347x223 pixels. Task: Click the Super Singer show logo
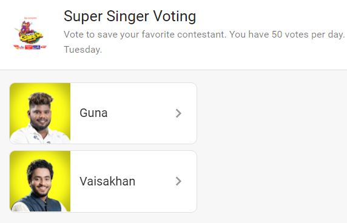[30, 33]
